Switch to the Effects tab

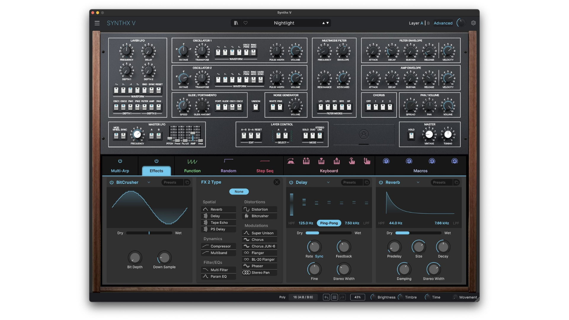point(156,171)
